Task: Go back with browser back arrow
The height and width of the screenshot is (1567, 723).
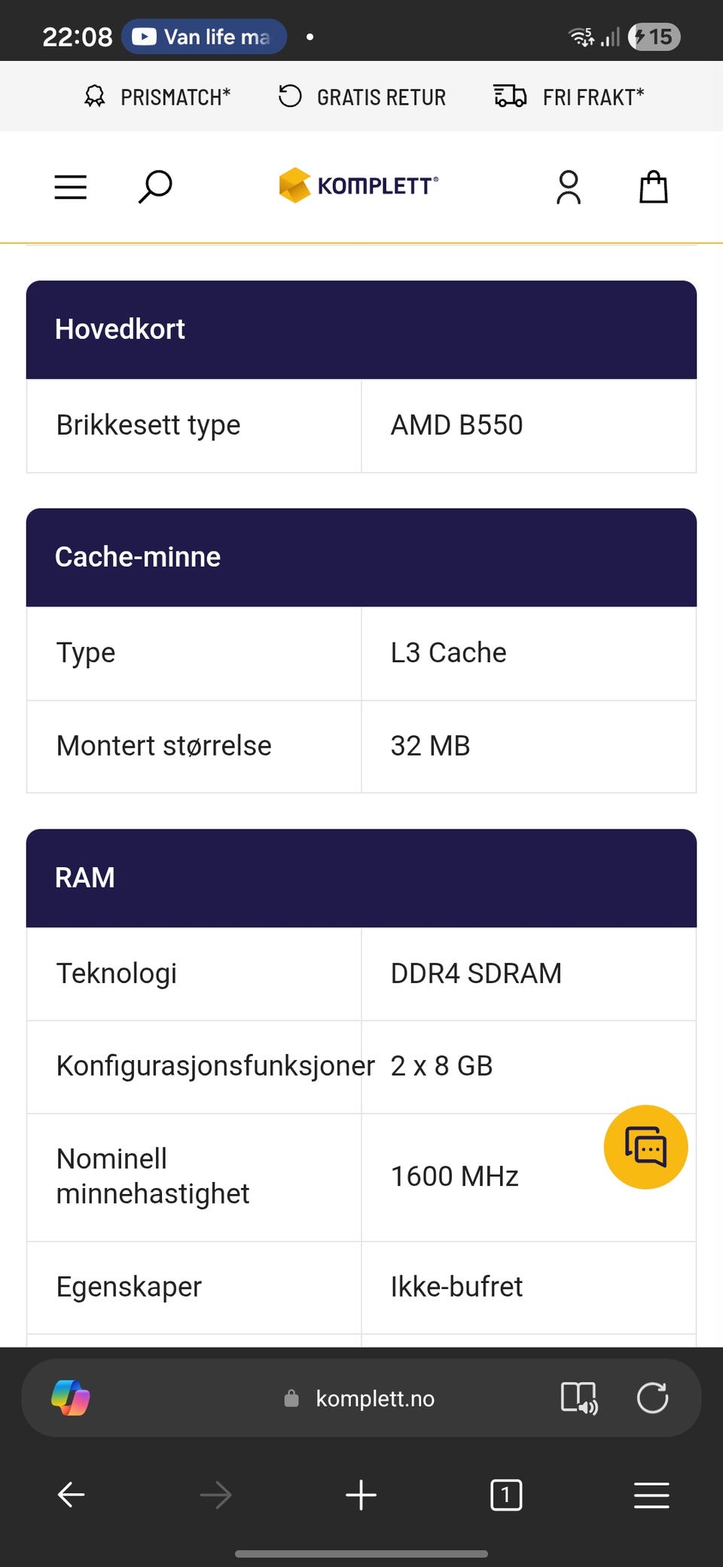Action: [x=72, y=1495]
